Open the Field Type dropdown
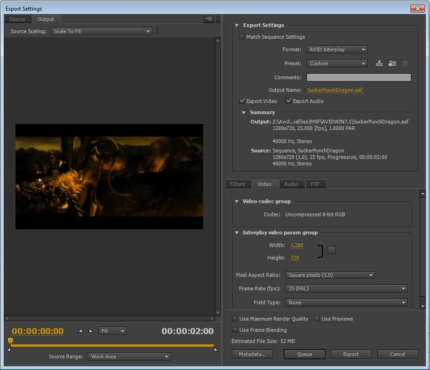 tap(346, 302)
